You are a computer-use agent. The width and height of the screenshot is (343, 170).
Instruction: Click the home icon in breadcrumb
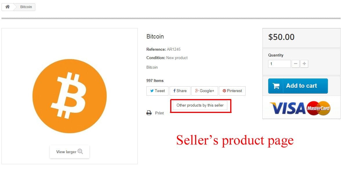click(x=8, y=7)
